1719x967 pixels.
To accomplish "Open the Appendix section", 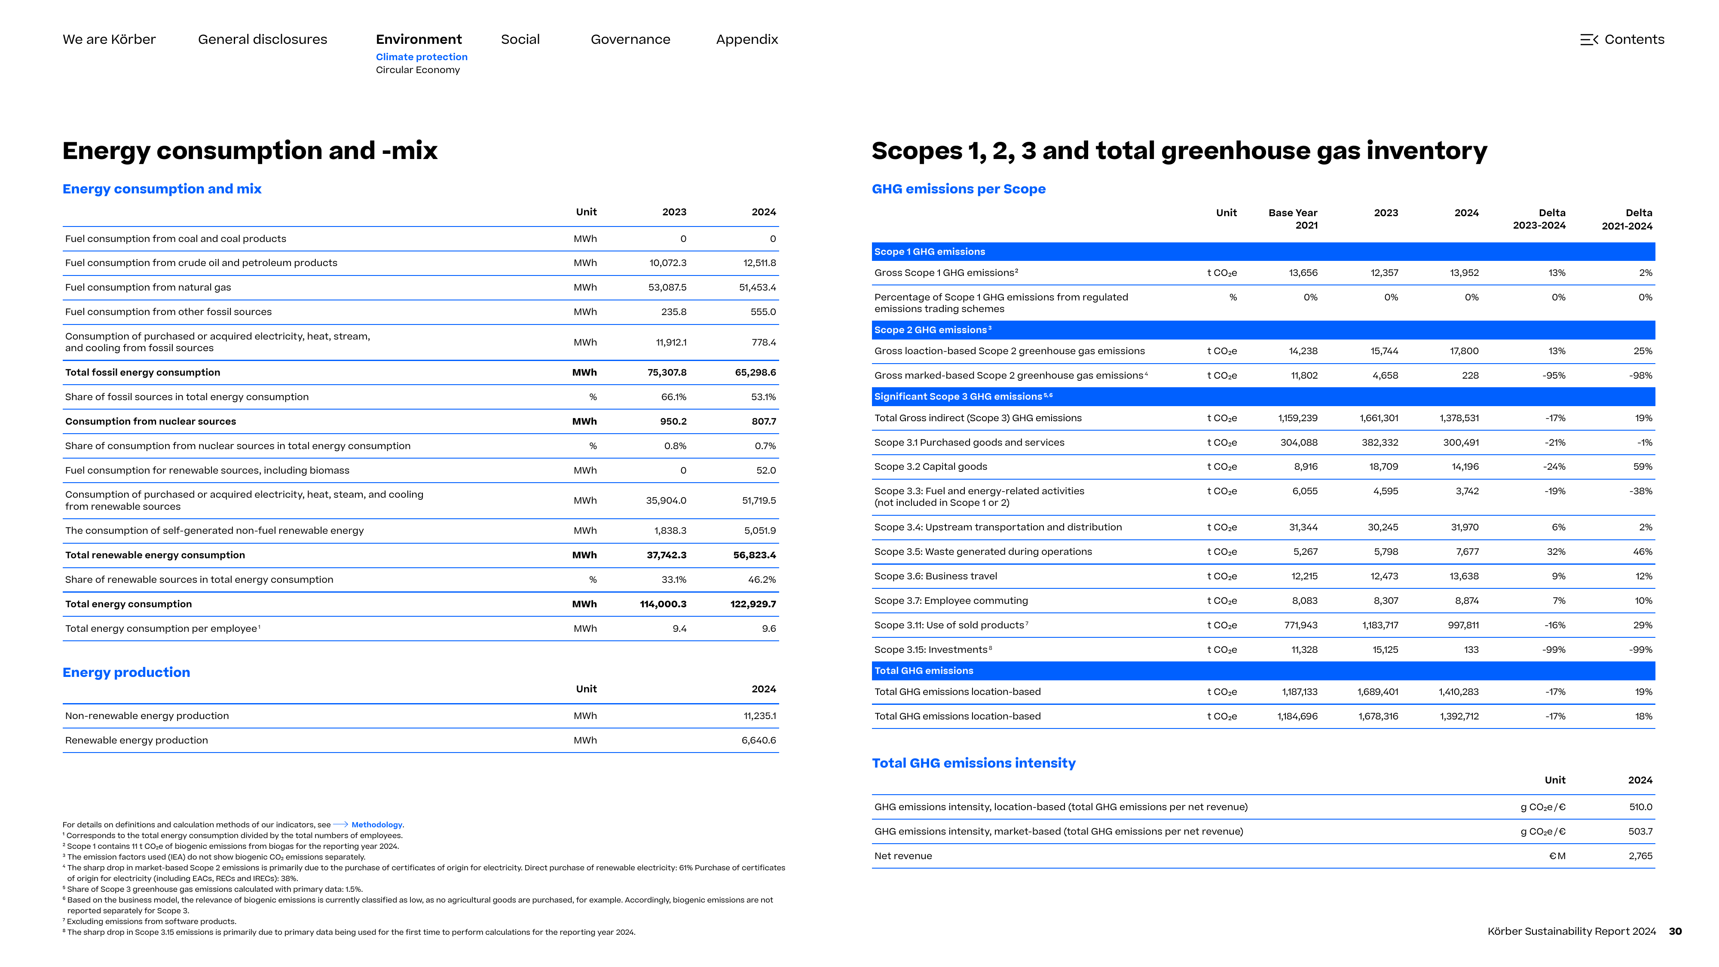I will tap(747, 40).
